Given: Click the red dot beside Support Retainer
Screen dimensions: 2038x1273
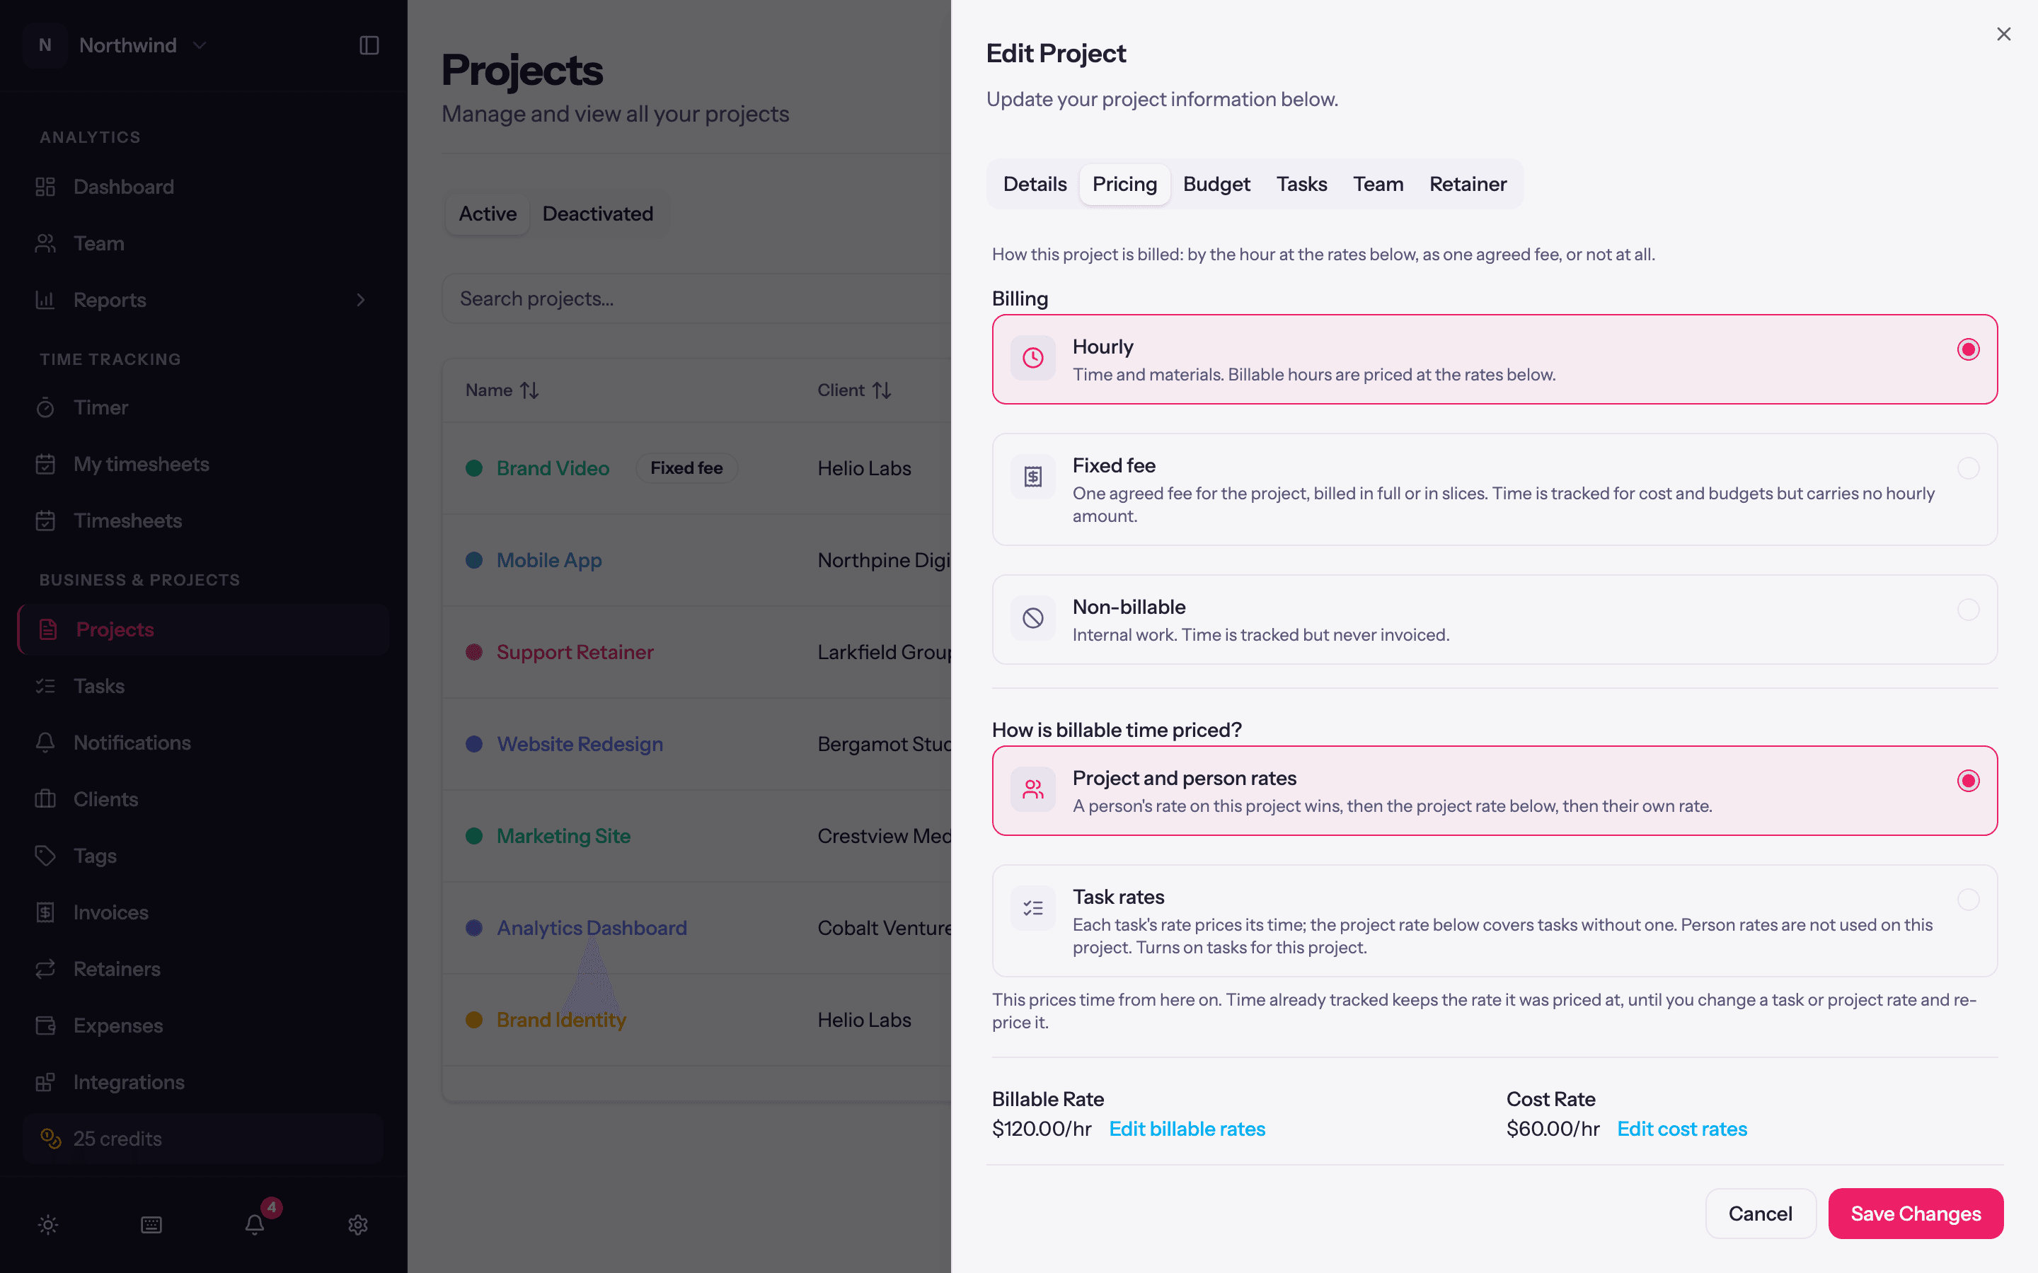Looking at the screenshot, I should (x=474, y=653).
